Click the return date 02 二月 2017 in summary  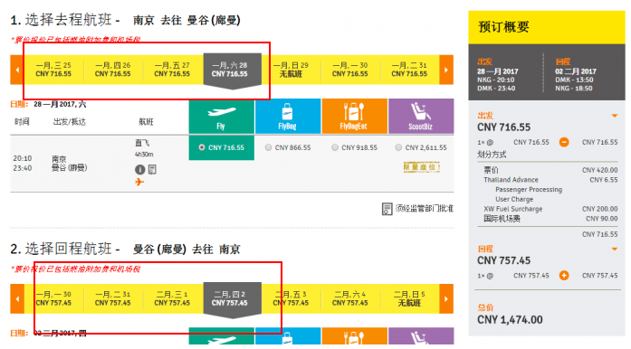point(576,71)
